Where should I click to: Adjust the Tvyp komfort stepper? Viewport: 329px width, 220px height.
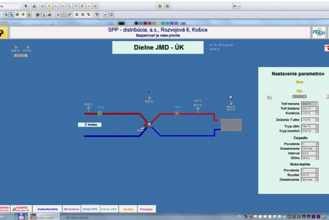[317, 131]
